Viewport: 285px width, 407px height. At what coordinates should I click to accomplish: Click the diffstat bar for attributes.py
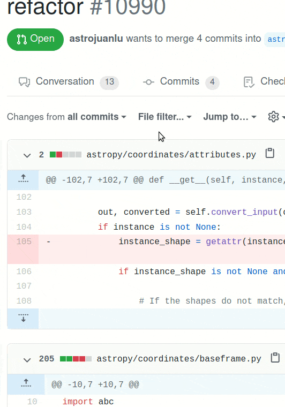(65, 155)
